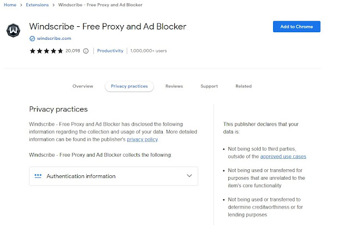Open the Productivity category link
Viewport: 349px width, 225px height.
click(110, 51)
